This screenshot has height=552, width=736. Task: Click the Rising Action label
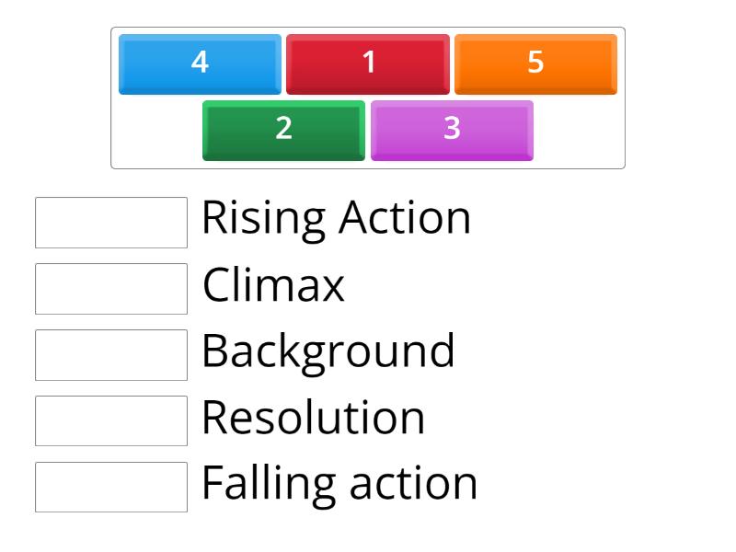(x=337, y=218)
